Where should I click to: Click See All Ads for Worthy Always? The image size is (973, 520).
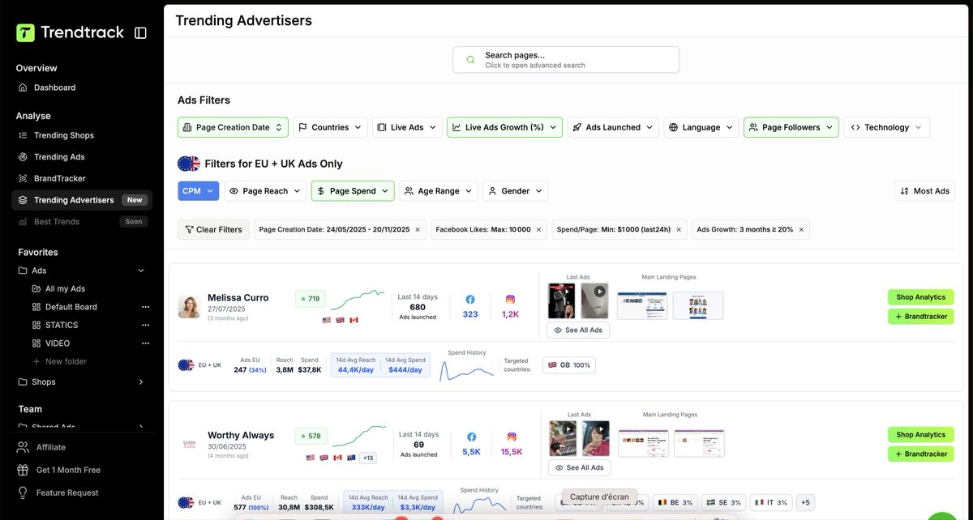click(x=579, y=467)
